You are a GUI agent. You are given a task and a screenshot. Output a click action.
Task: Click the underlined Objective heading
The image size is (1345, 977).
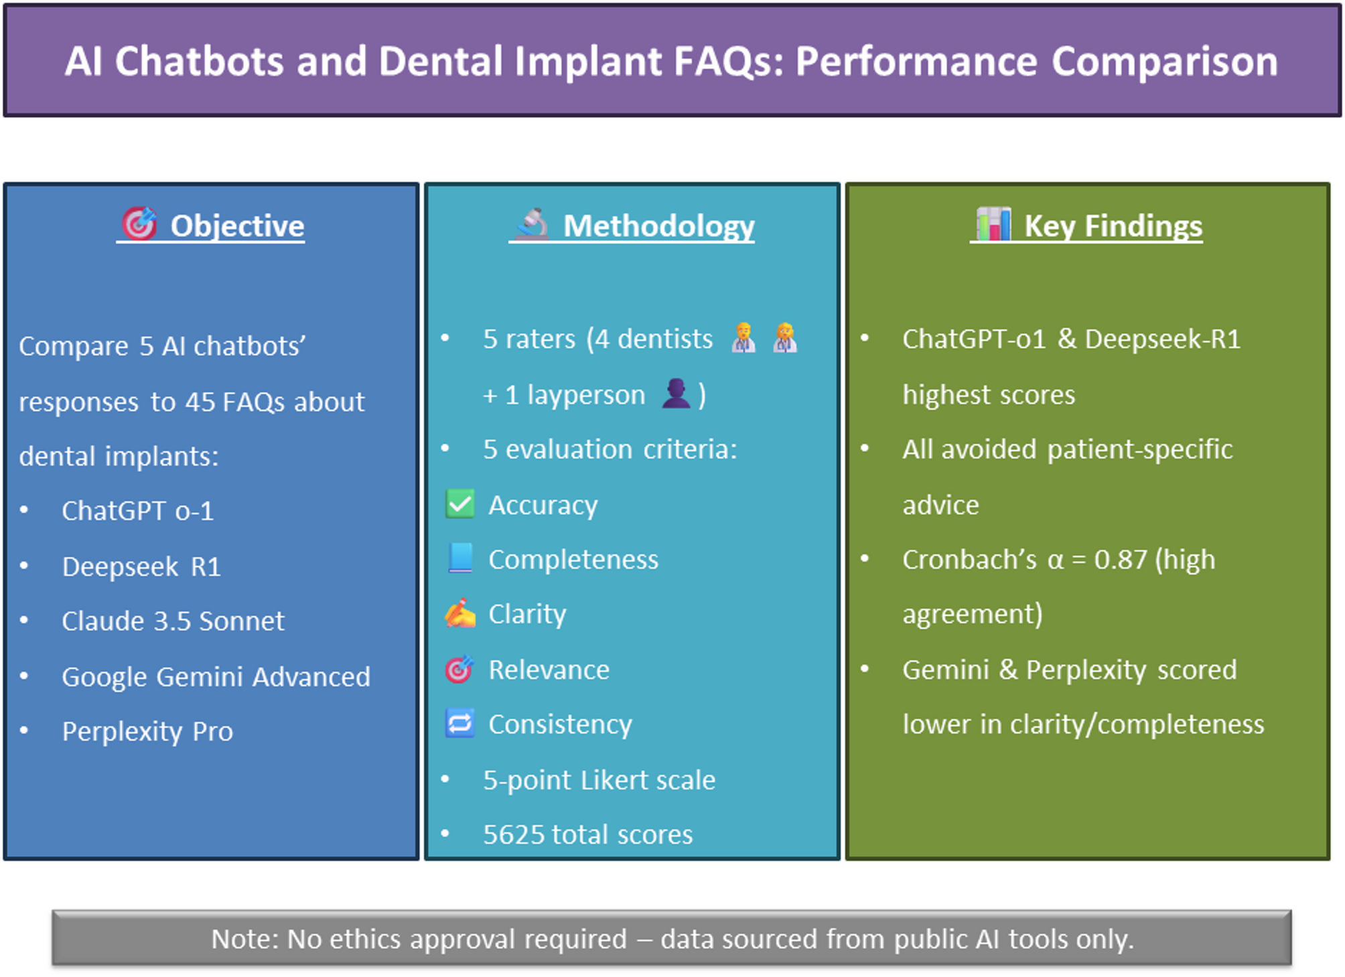point(237,226)
